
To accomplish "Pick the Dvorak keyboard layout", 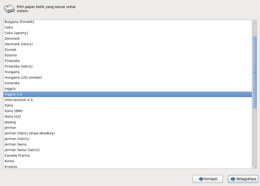I will pos(10,49).
